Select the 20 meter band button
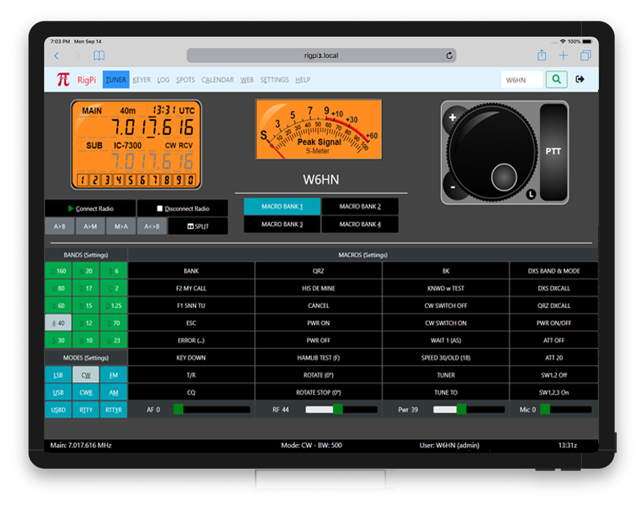643x505 pixels. [x=86, y=271]
